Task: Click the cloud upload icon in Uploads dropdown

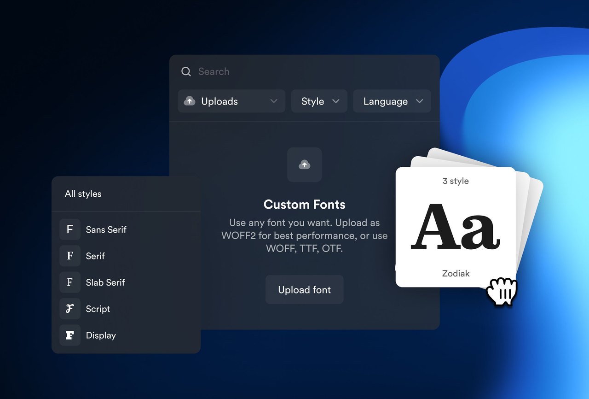Action: [190, 101]
